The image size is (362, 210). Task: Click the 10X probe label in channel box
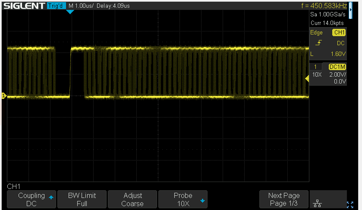pos(317,74)
